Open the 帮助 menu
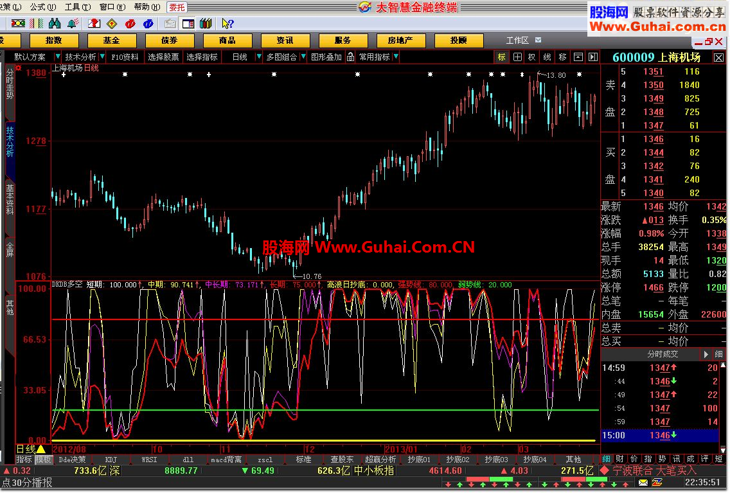 (147, 7)
